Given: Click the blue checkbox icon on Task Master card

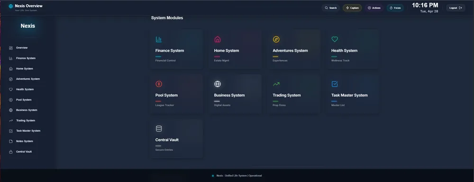Looking at the screenshot, I should 335,84.
